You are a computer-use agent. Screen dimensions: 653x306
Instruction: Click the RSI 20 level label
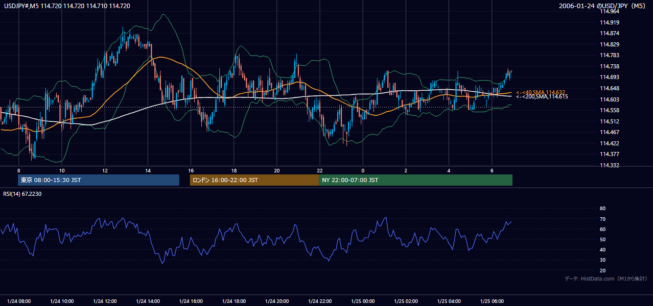tap(602, 270)
